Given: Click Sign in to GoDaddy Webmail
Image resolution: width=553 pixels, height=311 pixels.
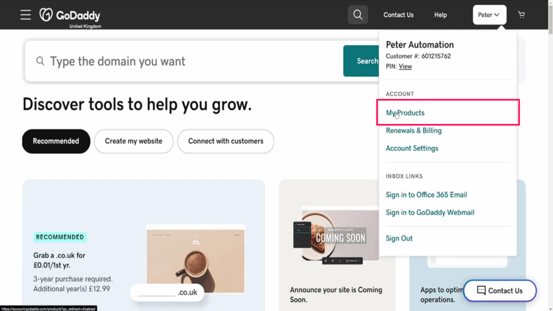Looking at the screenshot, I should click(x=430, y=213).
